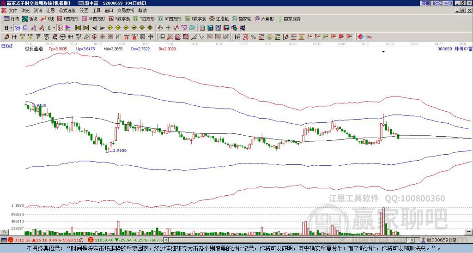Click the 客服 customer service button
The image size is (473, 253).
425,3
